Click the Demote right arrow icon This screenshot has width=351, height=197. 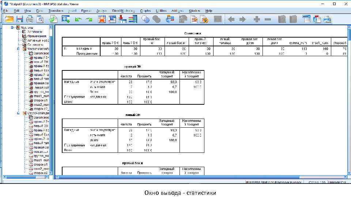pyautogui.click(x=242, y=19)
